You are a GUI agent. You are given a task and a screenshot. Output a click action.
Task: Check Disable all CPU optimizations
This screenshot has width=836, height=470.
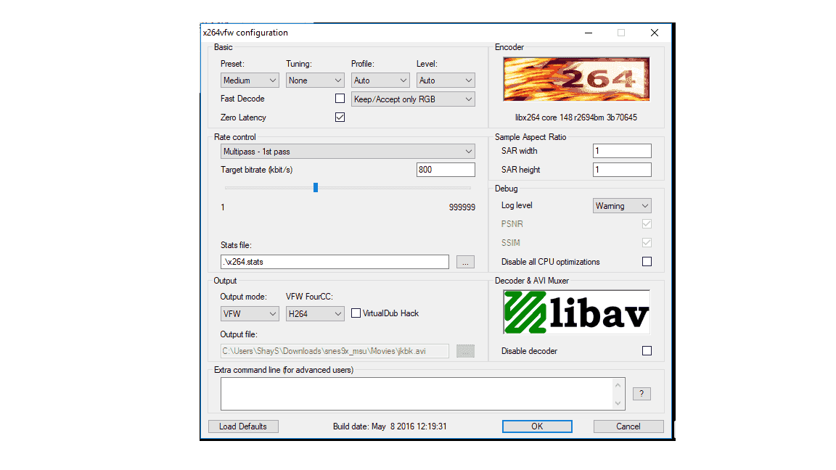coord(647,262)
